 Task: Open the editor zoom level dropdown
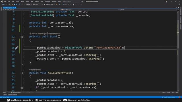click(6, 92)
